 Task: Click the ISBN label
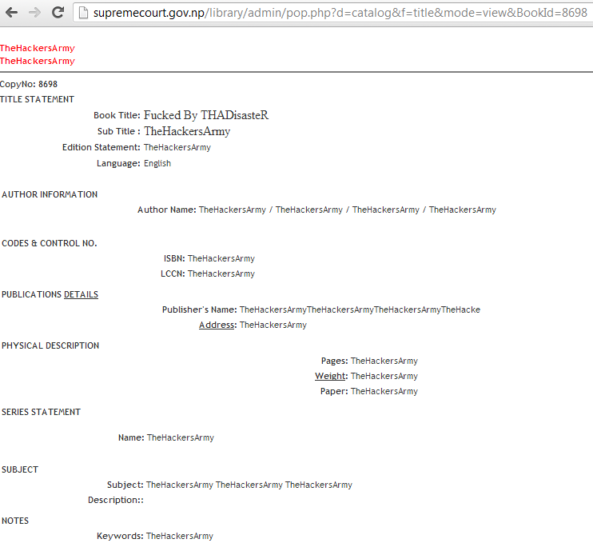click(174, 258)
